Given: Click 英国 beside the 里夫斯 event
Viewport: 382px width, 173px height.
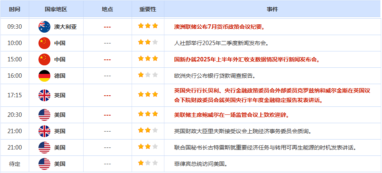Looking at the screenshot, I should (x=60, y=132).
